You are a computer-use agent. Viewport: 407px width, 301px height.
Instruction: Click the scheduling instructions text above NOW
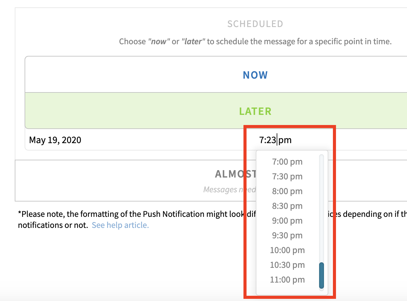coord(255,41)
